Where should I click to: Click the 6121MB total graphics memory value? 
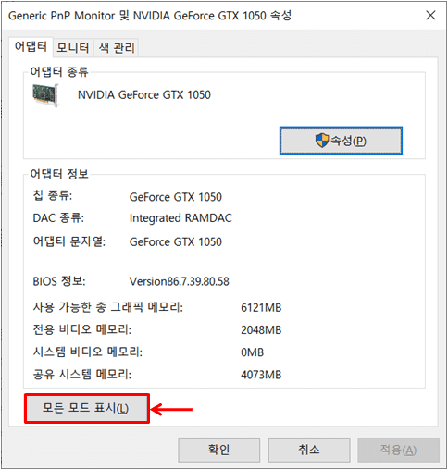(261, 308)
